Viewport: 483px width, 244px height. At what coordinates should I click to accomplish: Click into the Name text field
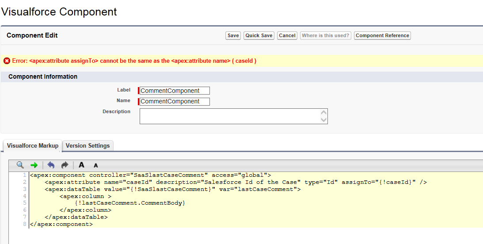[175, 101]
